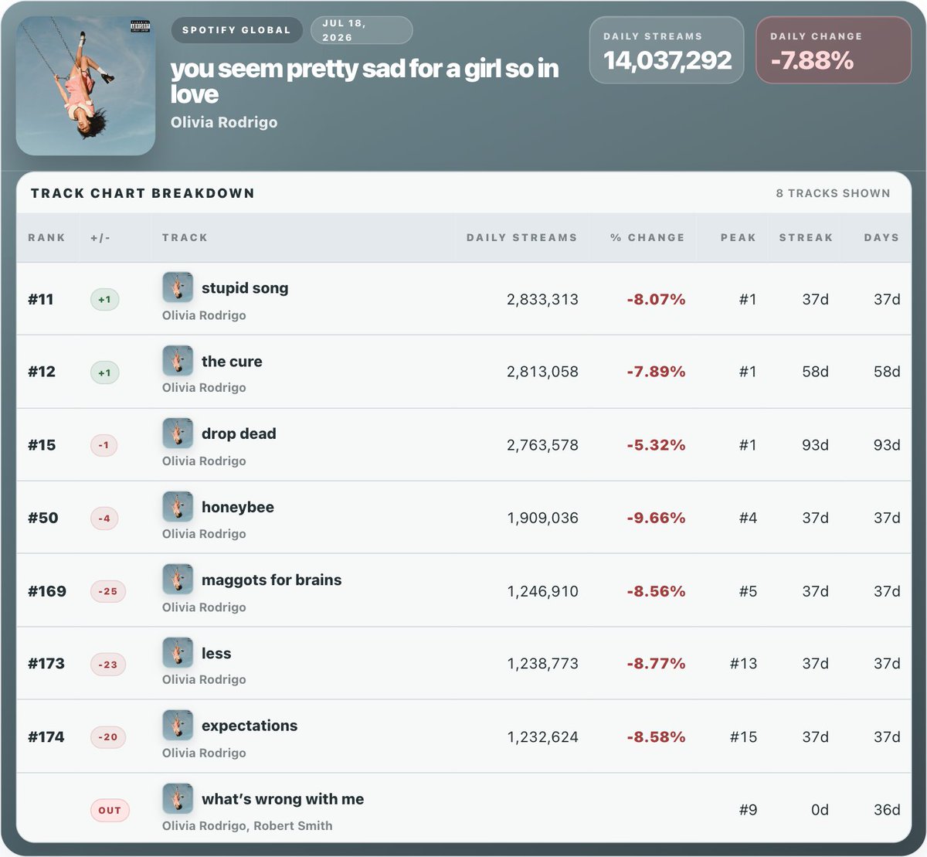Viewport: 927px width, 857px height.
Task: Click the TRACK column header
Action: coord(185,237)
